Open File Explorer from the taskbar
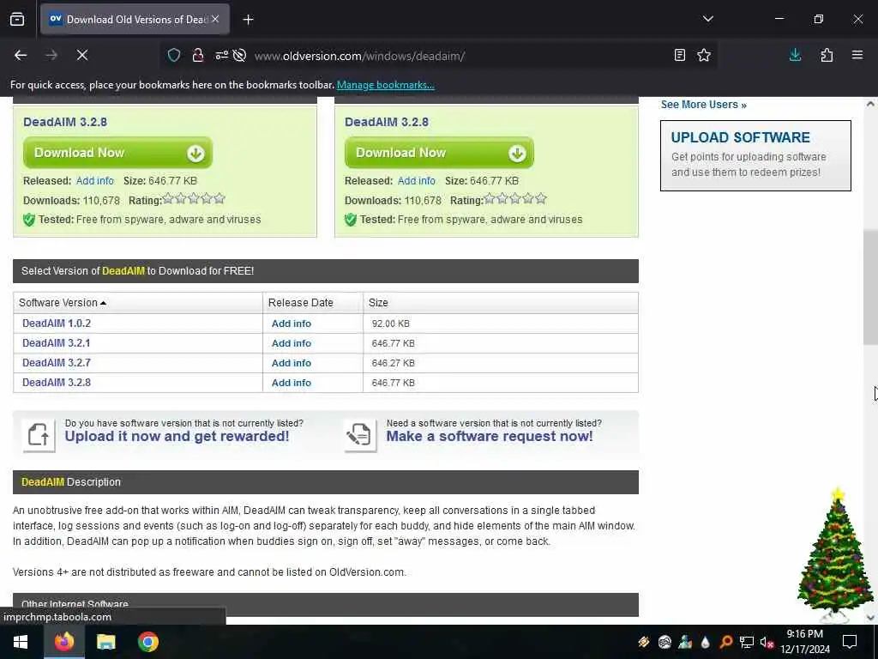 [105, 642]
